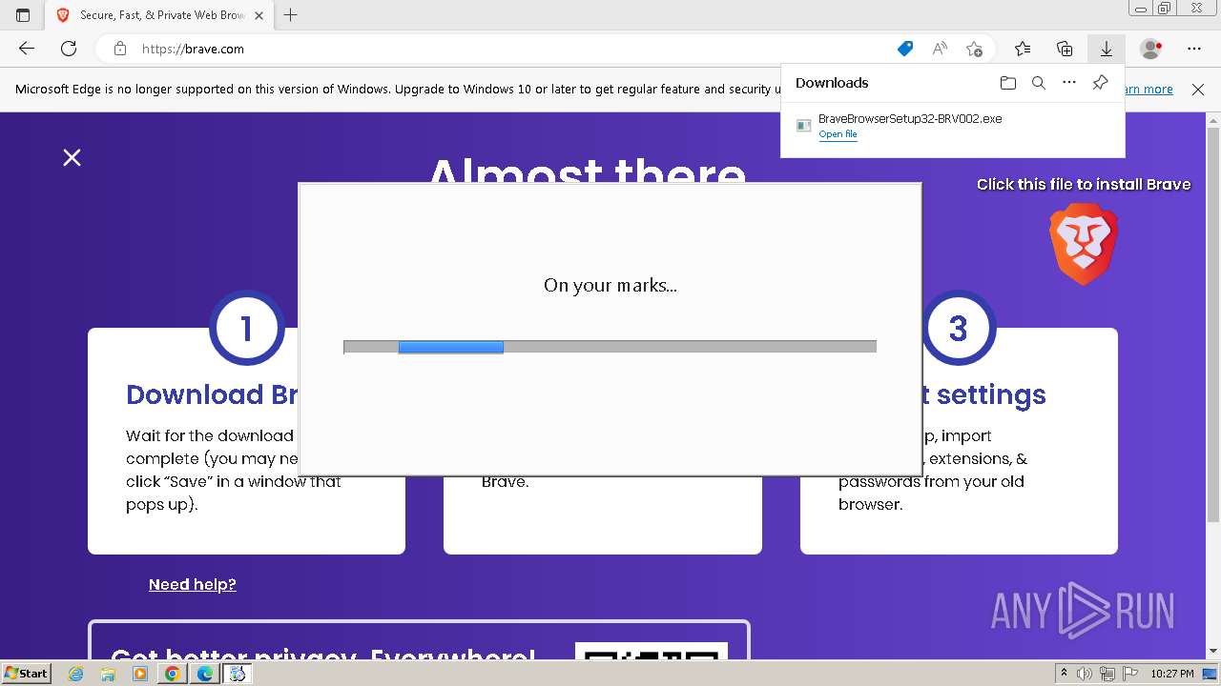Select the Secure, Fast & Private tab
Viewport: 1221px width, 686px height.
[x=160, y=15]
